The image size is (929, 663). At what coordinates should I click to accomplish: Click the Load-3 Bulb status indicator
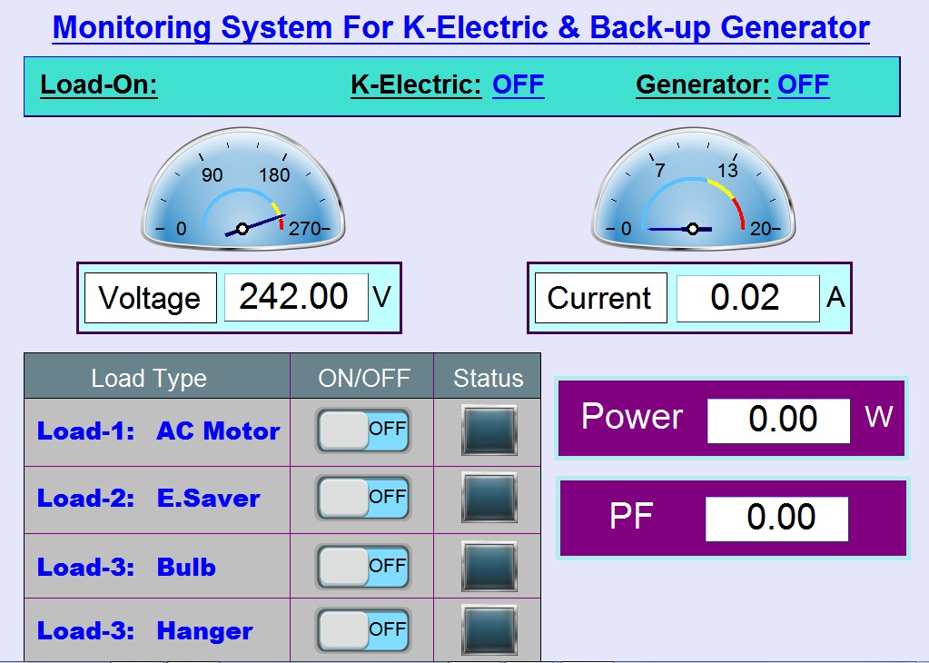tap(488, 564)
